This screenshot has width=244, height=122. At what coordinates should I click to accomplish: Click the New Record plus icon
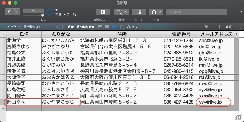[x=103, y=12]
